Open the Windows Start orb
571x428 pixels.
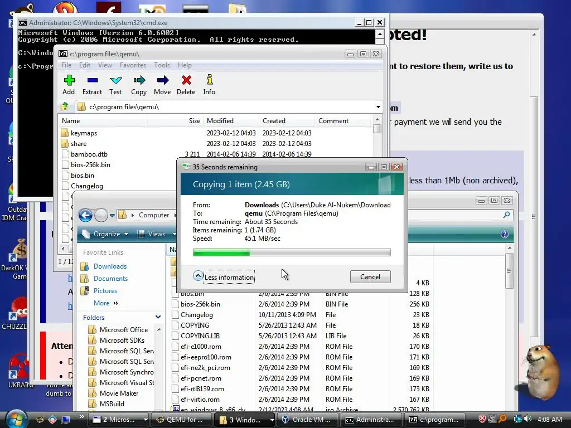[x=15, y=419]
